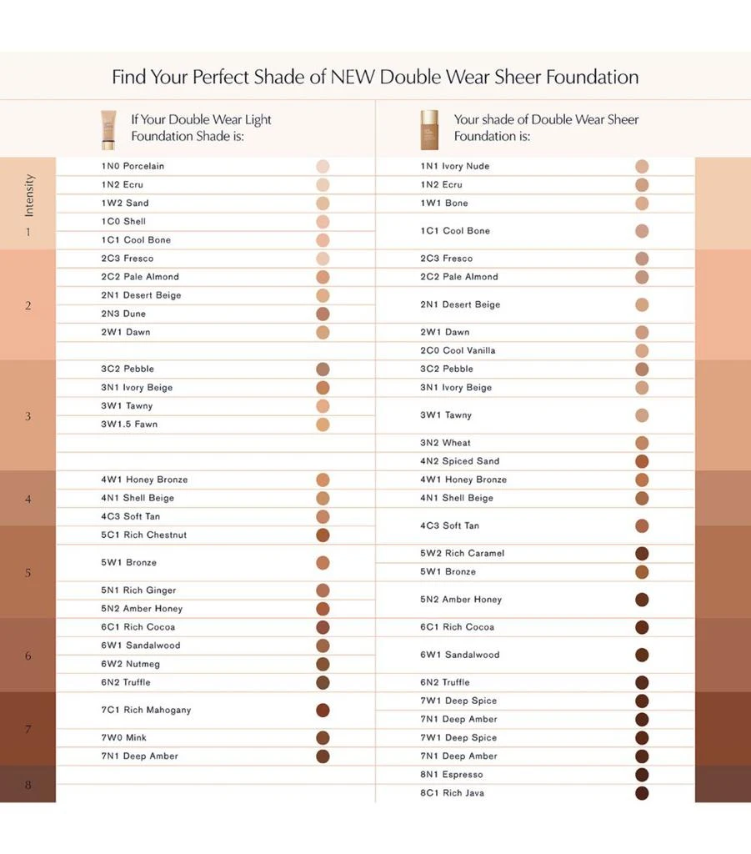Viewport: 751px width, 854px height.
Task: Click intensity level 8 number
Action: click(28, 785)
